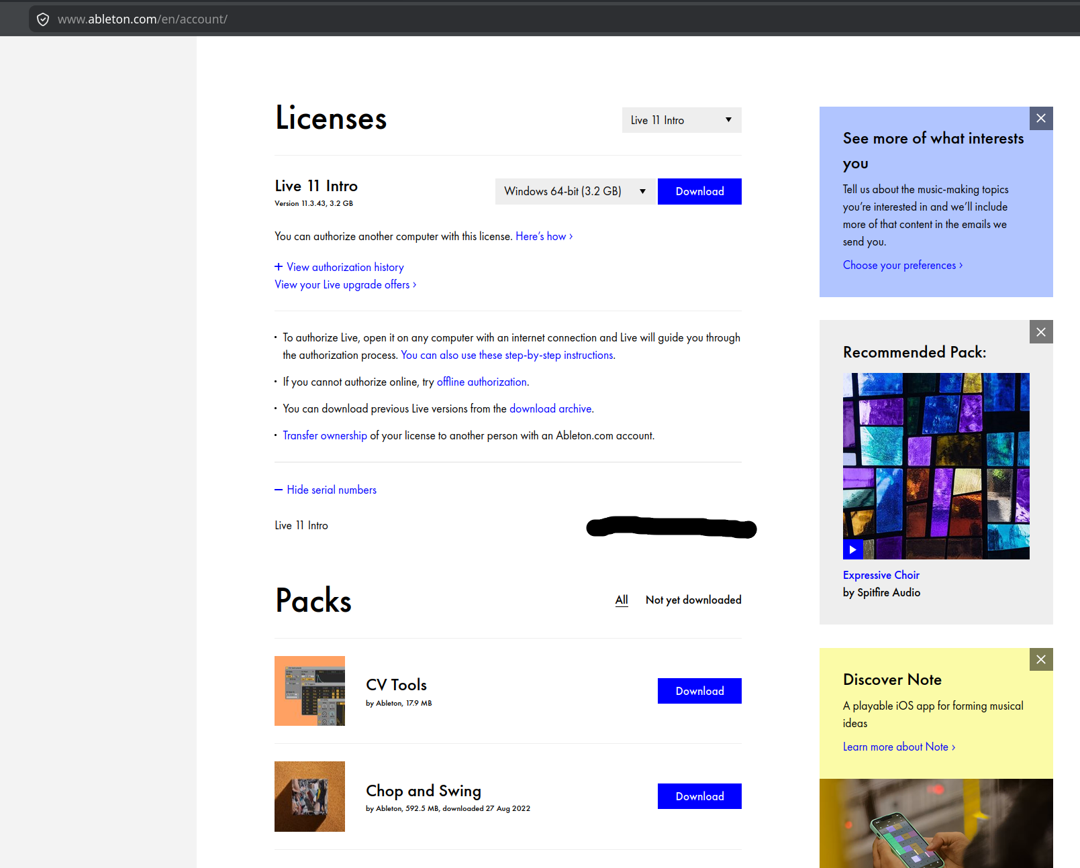Click the Licenses heading
The image size is (1080, 868).
331,118
